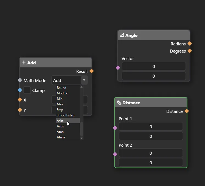205x186 pixels.
Task: Click the second Point 1 value field
Action: pos(151,136)
